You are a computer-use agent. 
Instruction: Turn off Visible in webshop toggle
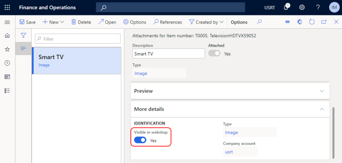140,140
